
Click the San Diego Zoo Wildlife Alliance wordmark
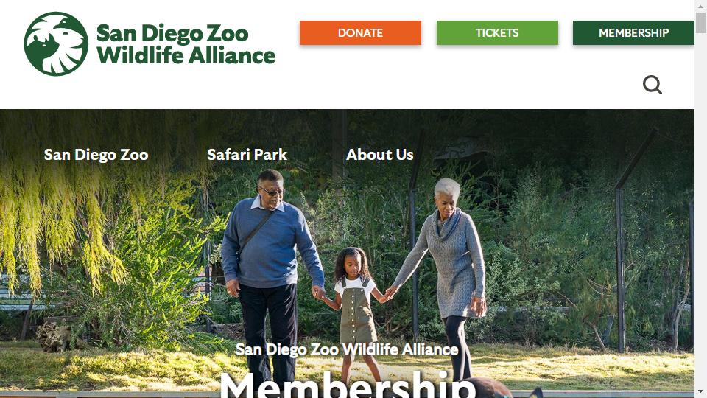coord(186,44)
